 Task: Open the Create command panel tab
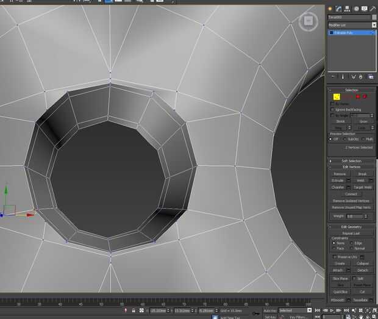coord(330,9)
